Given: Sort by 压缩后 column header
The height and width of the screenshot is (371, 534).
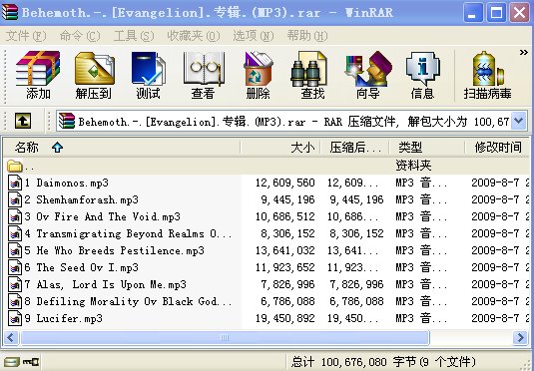Looking at the screenshot, I should [354, 148].
